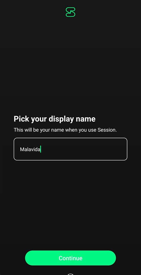The width and height of the screenshot is (141, 275).
Task: Tap the 'Continue' label text
Action: [70, 258]
